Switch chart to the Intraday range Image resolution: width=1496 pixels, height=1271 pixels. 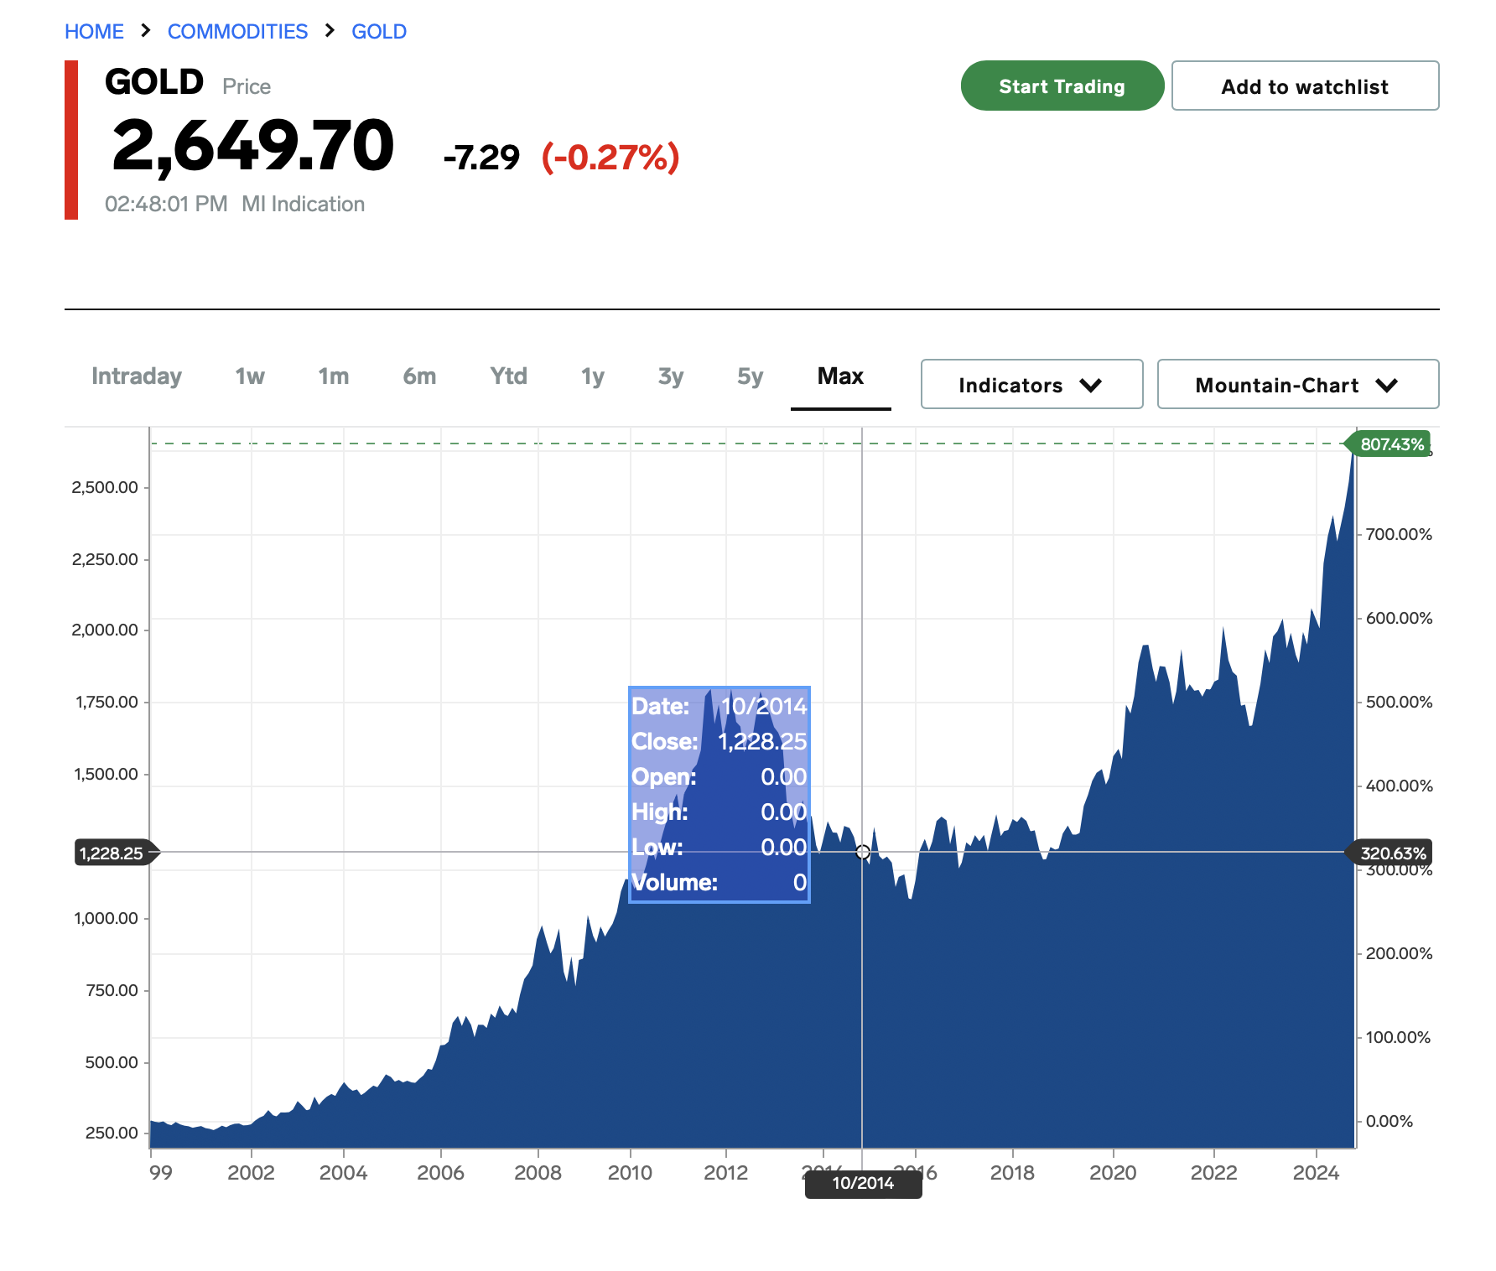point(137,376)
